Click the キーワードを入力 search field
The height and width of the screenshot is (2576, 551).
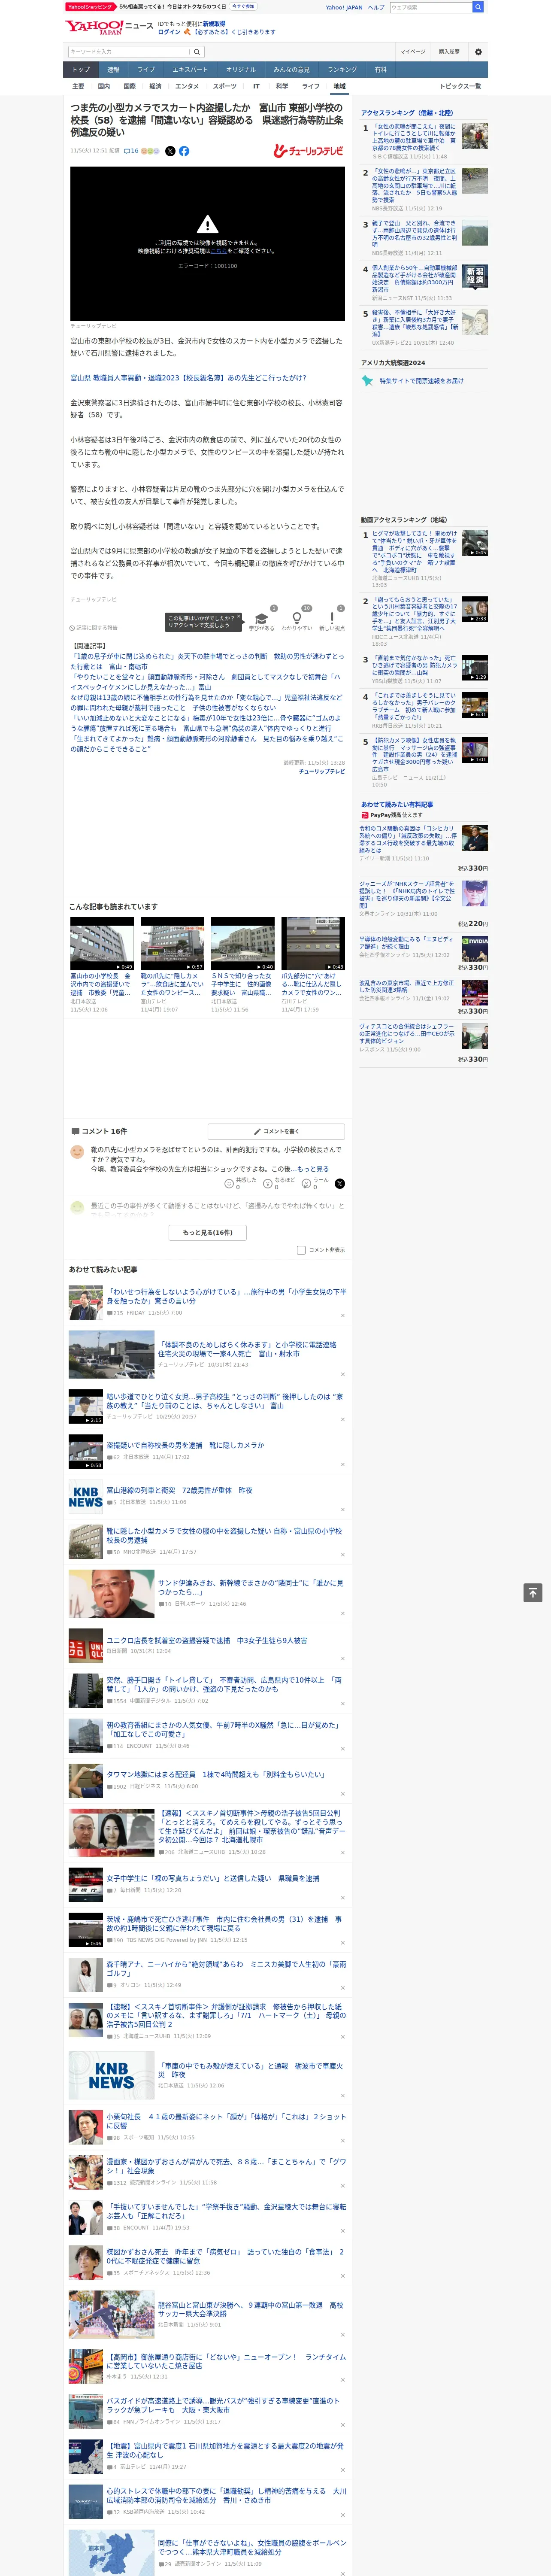[129, 51]
